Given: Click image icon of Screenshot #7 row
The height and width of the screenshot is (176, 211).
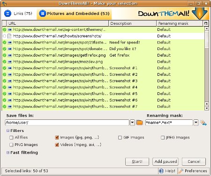Looking at the screenshot, I should pos(10,106).
